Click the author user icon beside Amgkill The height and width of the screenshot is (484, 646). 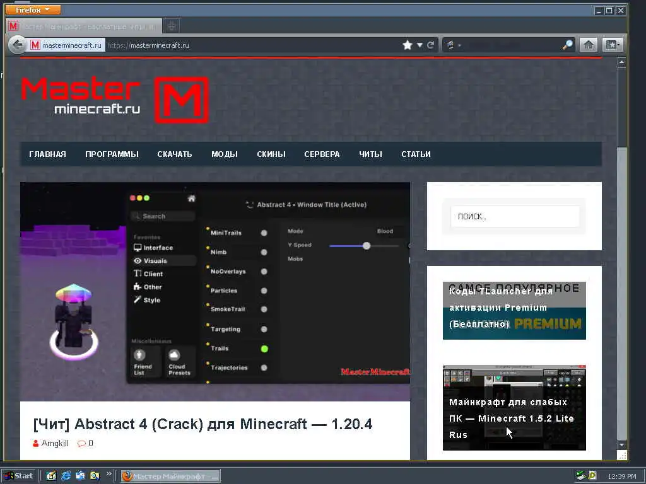tap(36, 443)
